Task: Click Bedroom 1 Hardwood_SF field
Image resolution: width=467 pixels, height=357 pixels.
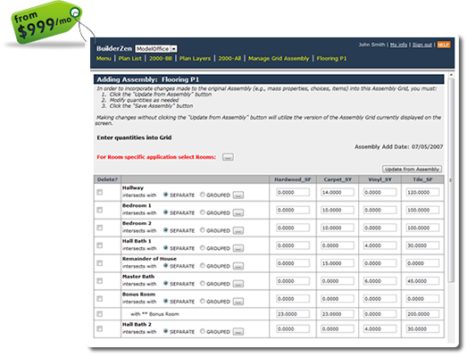Action: coord(293,210)
